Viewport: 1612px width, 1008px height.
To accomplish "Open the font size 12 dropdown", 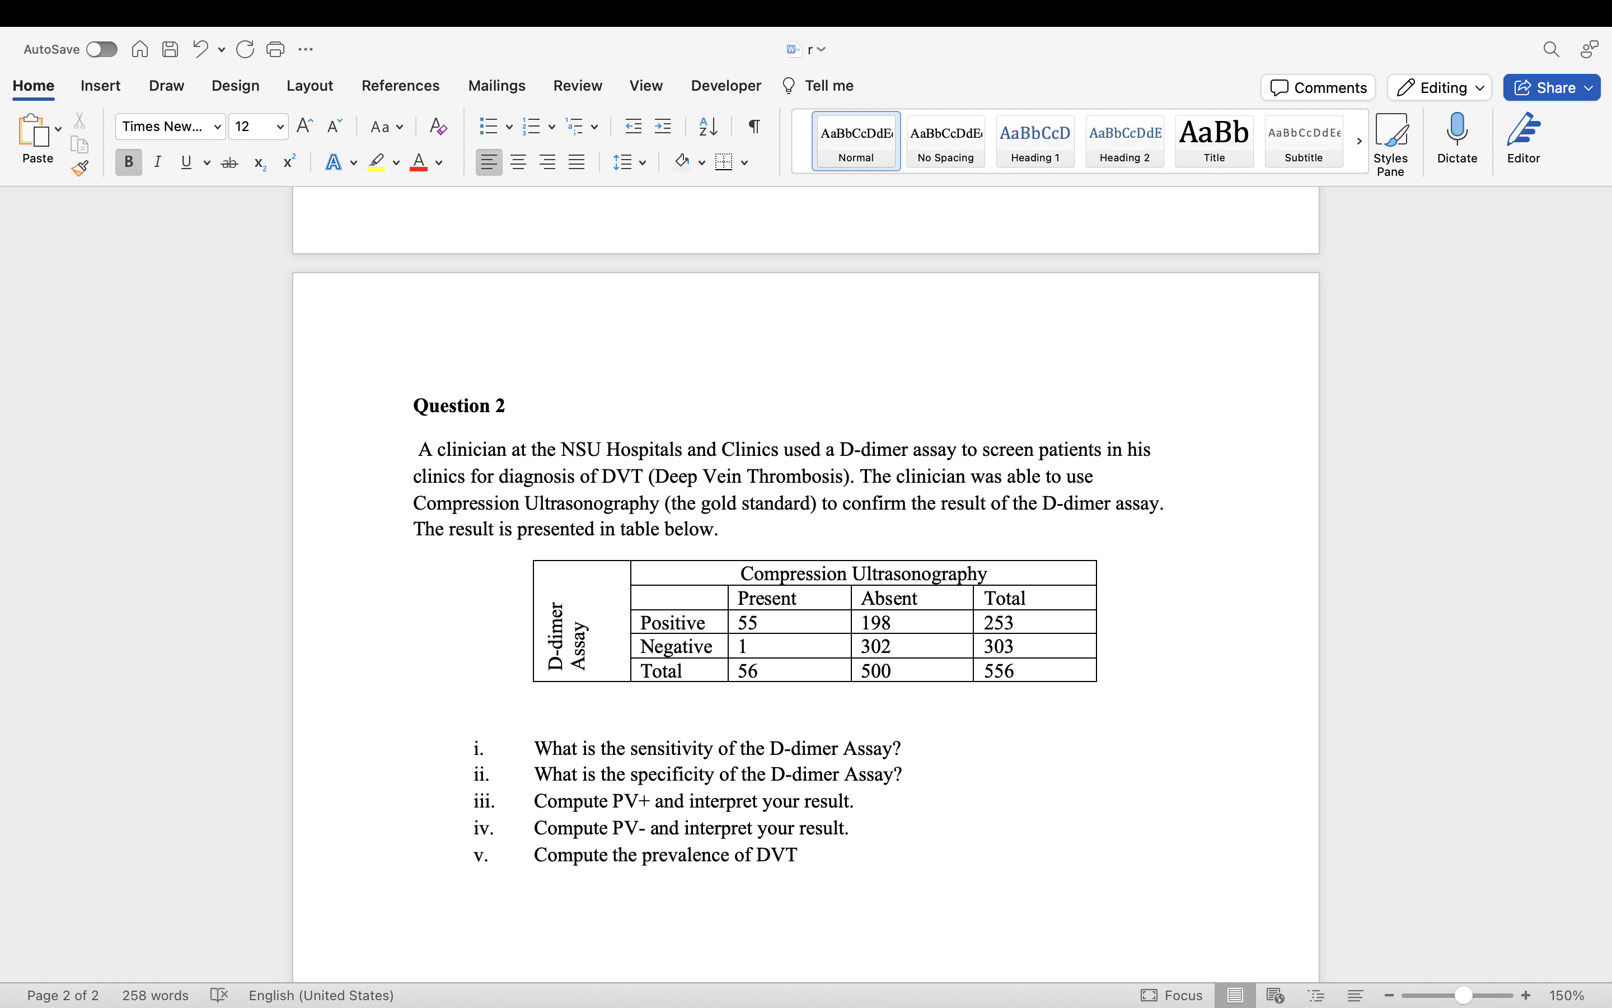I will [x=280, y=127].
